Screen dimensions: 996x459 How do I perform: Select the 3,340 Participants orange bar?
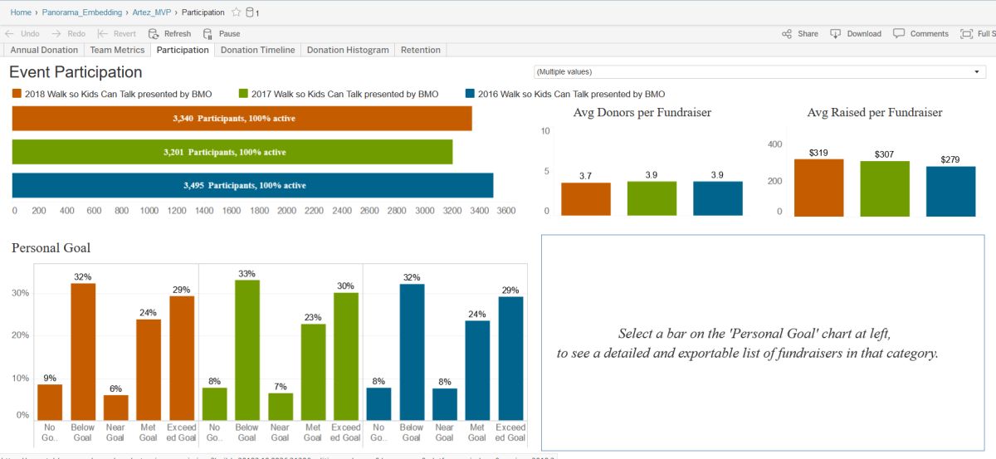coord(242,119)
